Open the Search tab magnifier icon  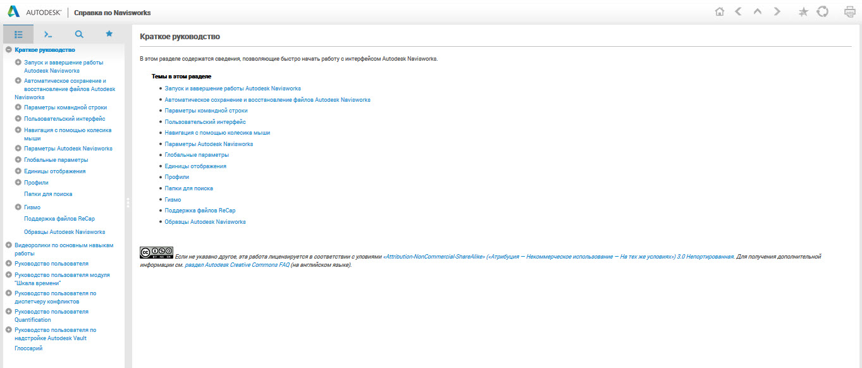click(78, 34)
